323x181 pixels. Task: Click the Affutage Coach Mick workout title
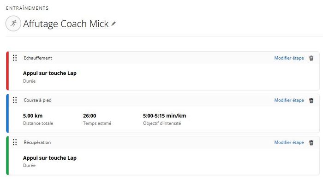66,24
